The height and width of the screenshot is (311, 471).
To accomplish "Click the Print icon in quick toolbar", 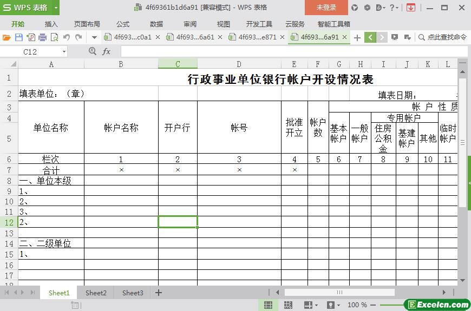I will click(43, 37).
